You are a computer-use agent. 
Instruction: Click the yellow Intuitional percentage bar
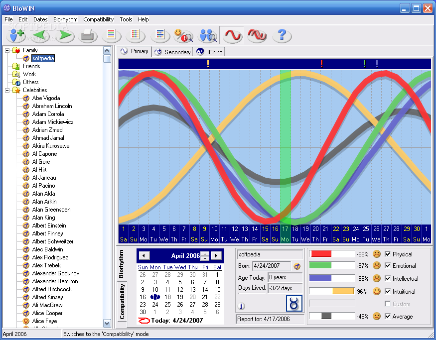click(343, 291)
